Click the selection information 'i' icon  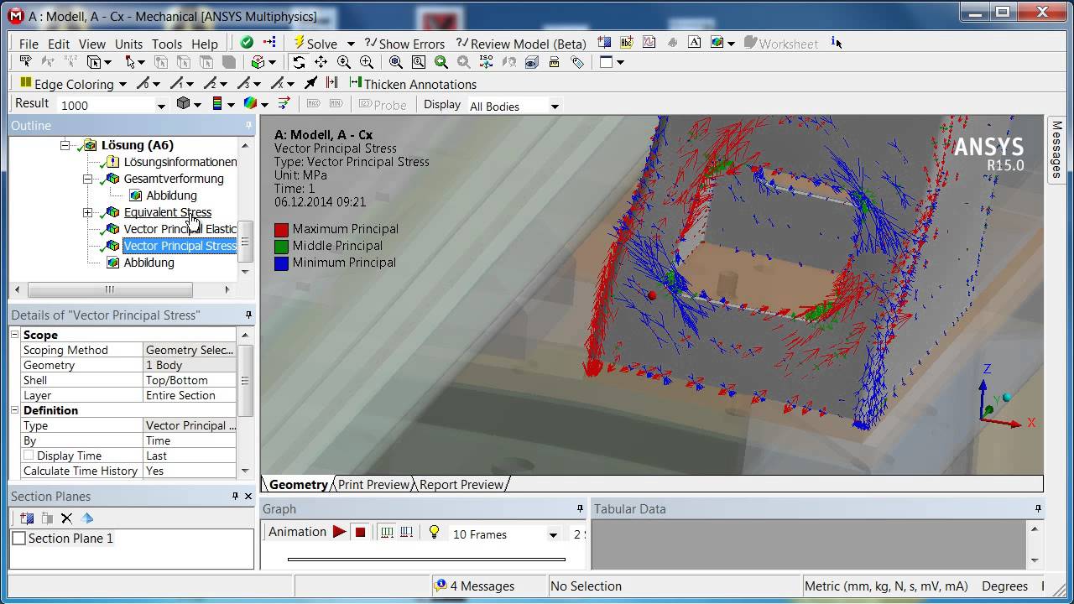837,43
